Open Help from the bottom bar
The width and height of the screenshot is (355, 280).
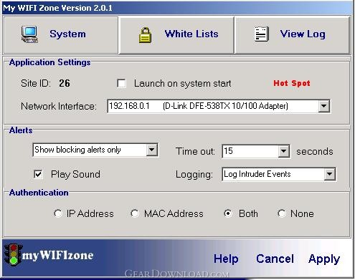pyautogui.click(x=226, y=259)
